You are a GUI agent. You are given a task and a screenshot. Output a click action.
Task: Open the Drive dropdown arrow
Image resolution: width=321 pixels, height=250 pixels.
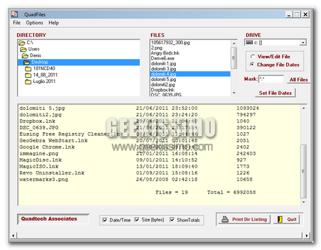tap(303, 43)
